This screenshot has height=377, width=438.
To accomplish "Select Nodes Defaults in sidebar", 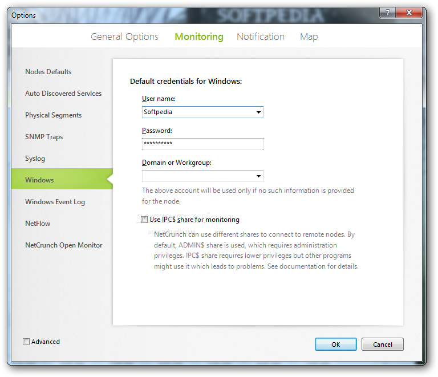I will [48, 72].
